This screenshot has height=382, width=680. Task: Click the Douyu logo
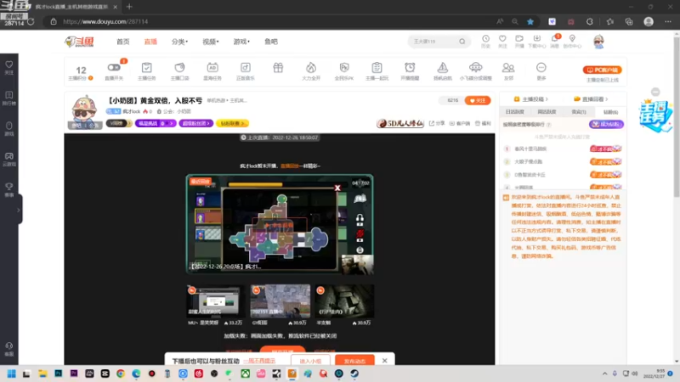79,42
